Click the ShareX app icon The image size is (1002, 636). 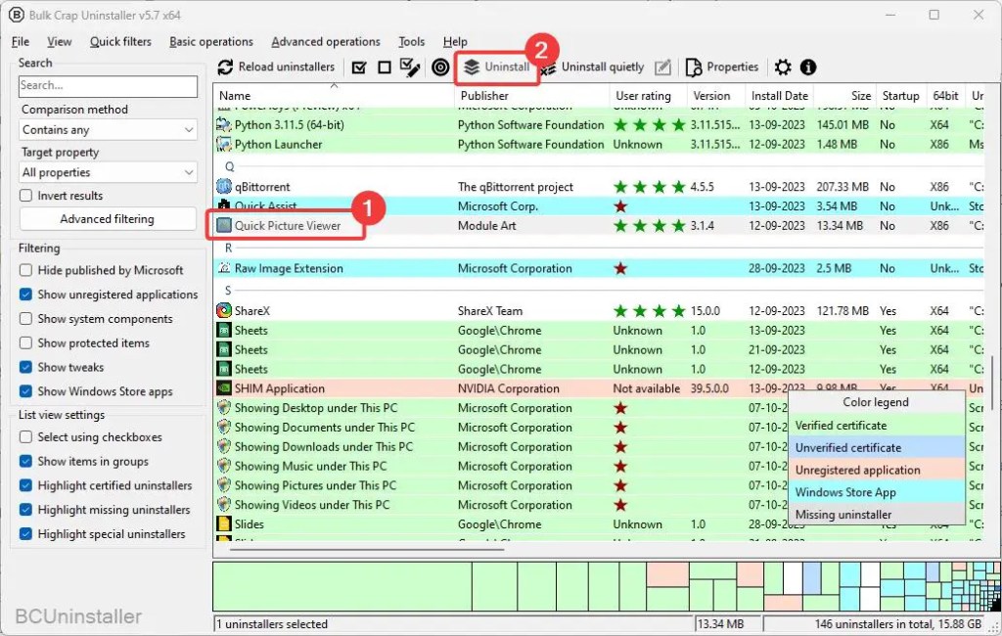click(x=224, y=310)
